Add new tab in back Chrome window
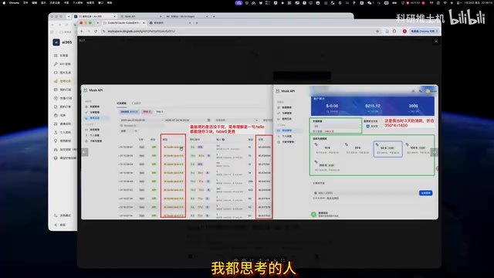The image size is (494, 278). tap(214, 16)
